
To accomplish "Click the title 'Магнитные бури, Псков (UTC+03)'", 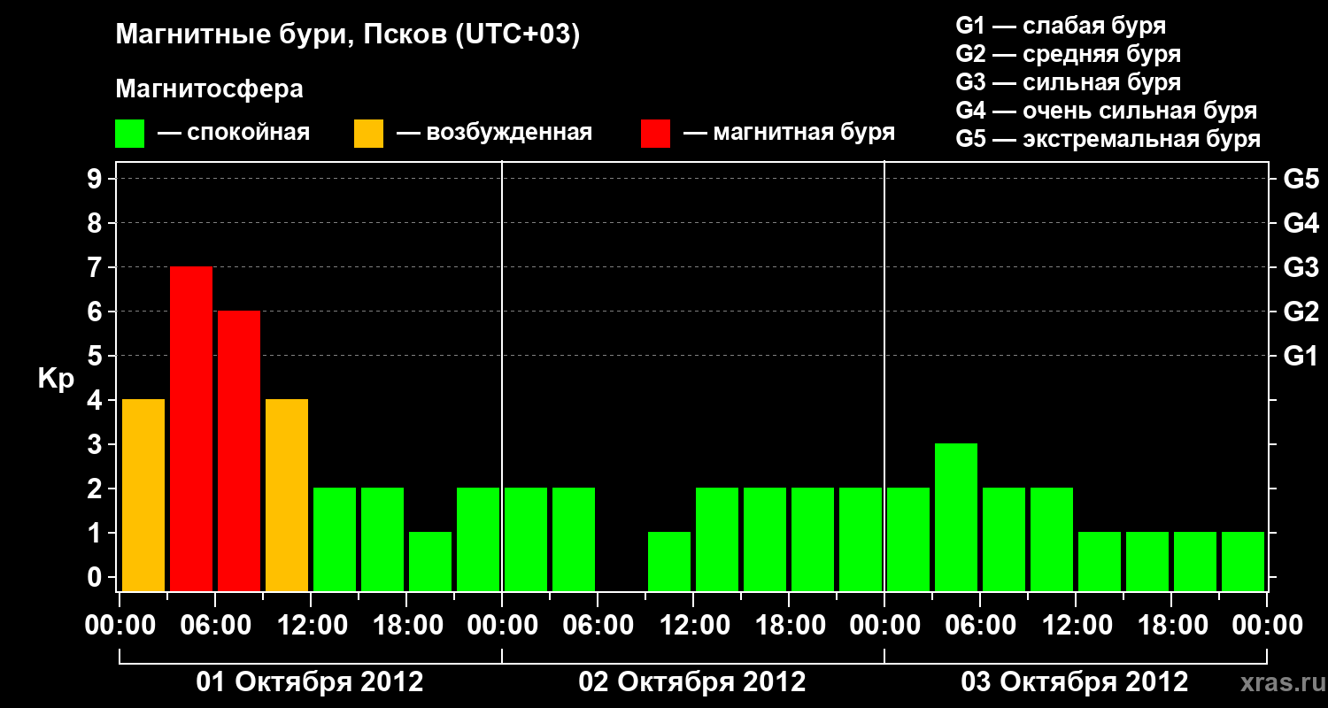I will coord(348,35).
